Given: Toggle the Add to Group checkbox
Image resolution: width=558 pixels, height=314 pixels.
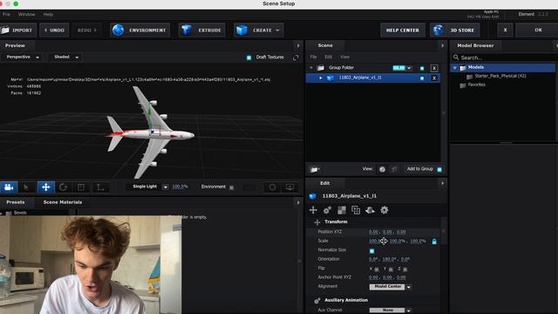Looking at the screenshot, I should coord(439,169).
